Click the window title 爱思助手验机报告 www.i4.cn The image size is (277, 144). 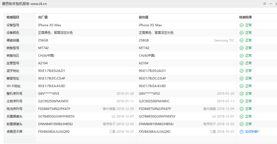pyautogui.click(x=24, y=4)
